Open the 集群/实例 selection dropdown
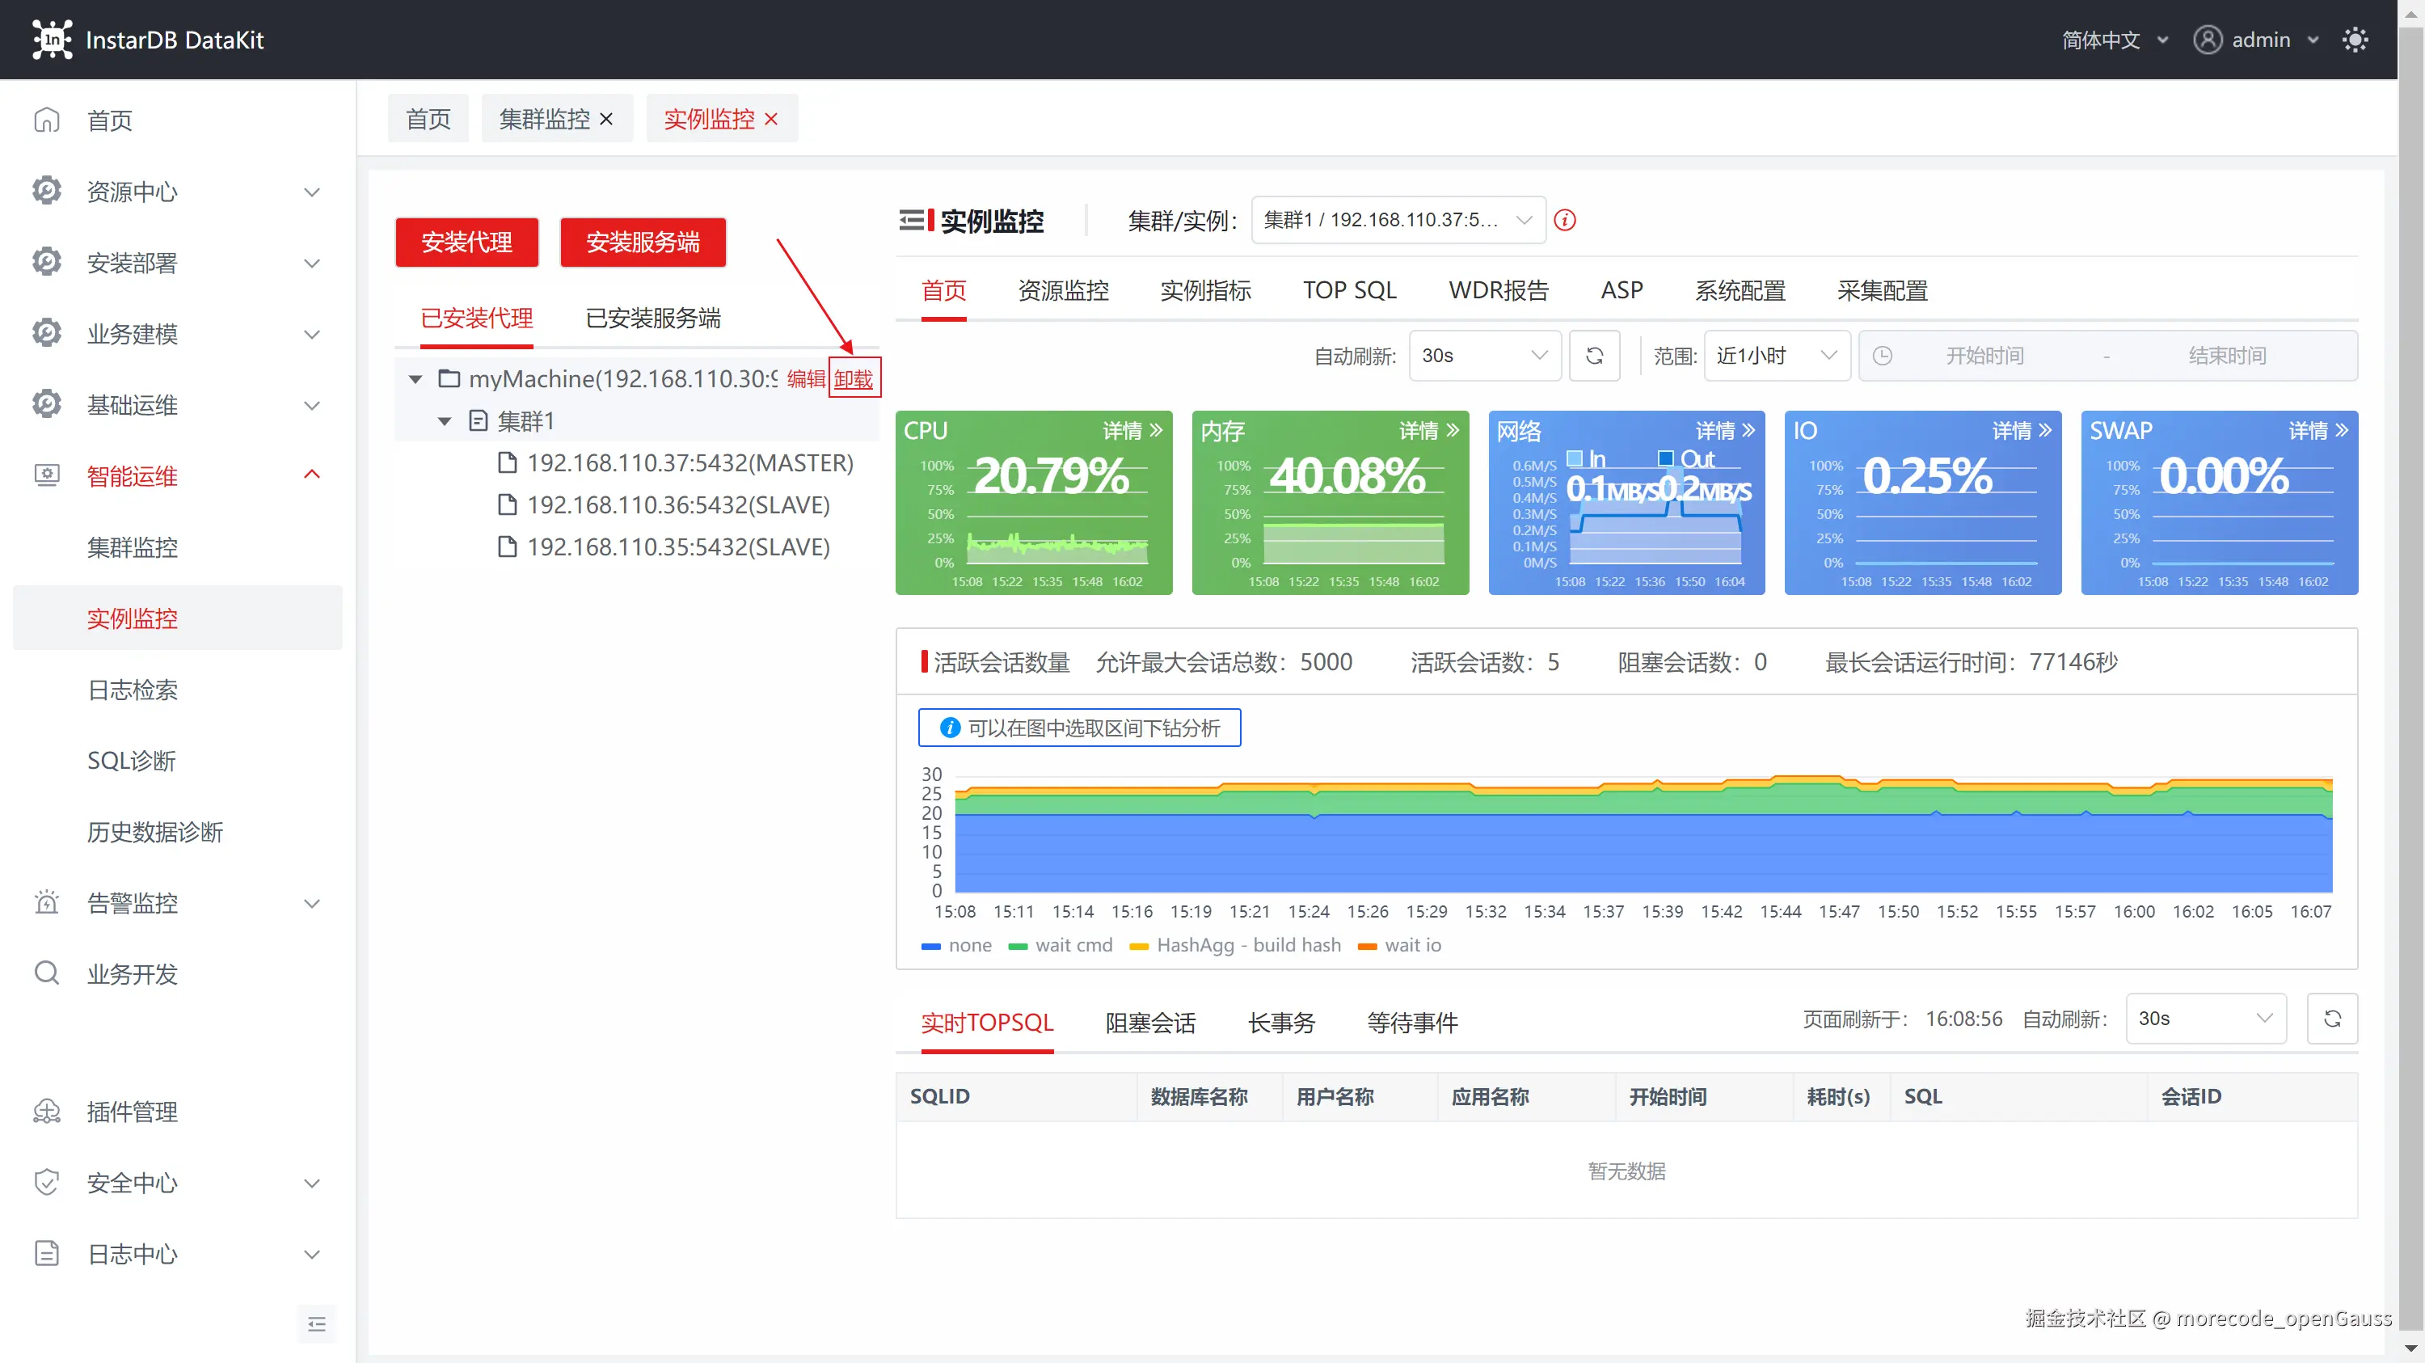The image size is (2425, 1363). click(1398, 220)
